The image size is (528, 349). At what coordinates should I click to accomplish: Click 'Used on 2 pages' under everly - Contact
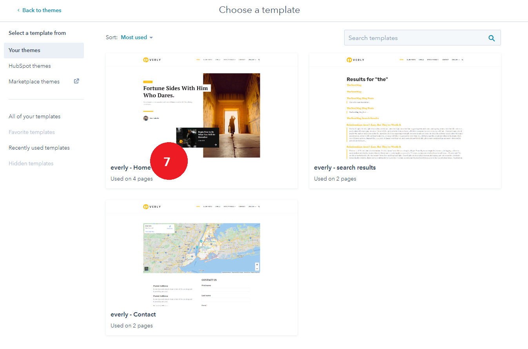(132, 326)
